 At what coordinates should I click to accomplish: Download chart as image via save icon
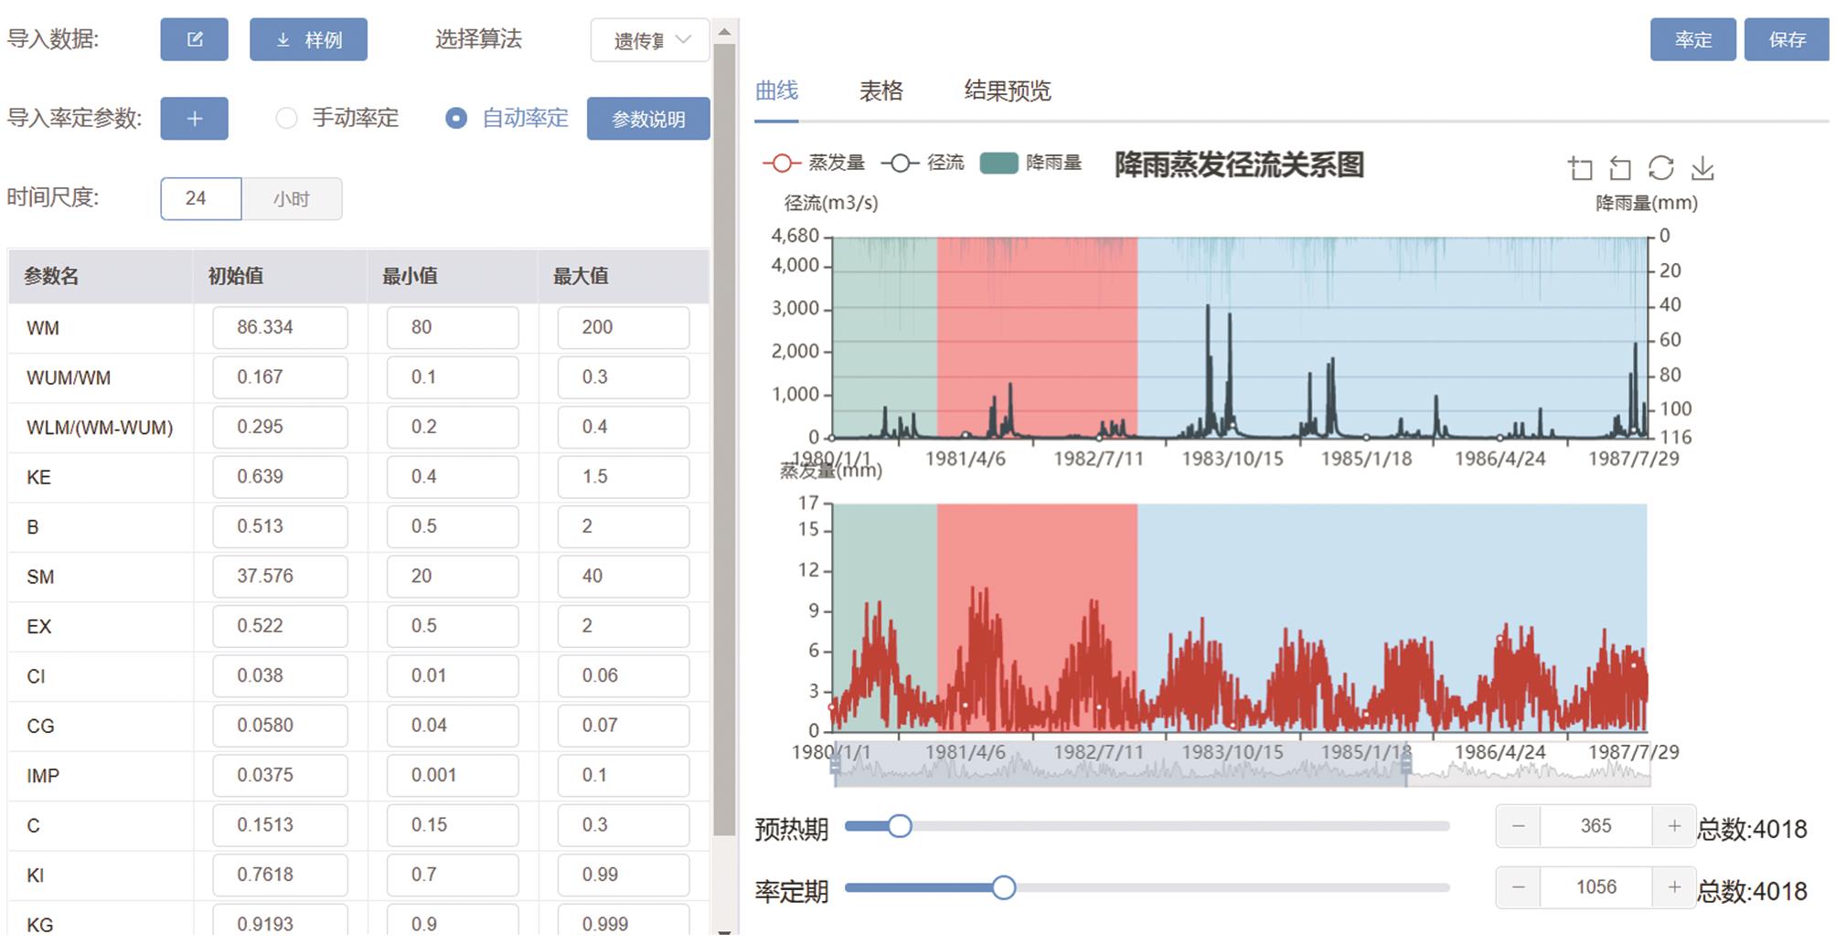coord(1702,168)
